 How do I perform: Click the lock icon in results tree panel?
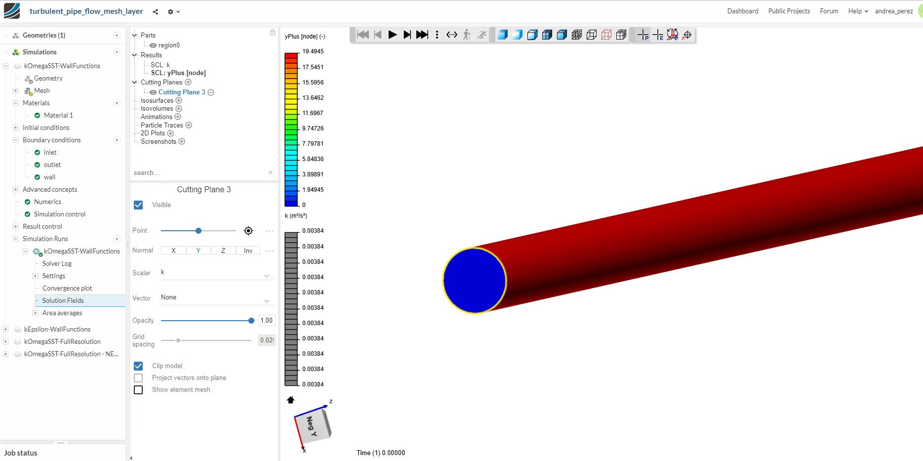(x=273, y=33)
